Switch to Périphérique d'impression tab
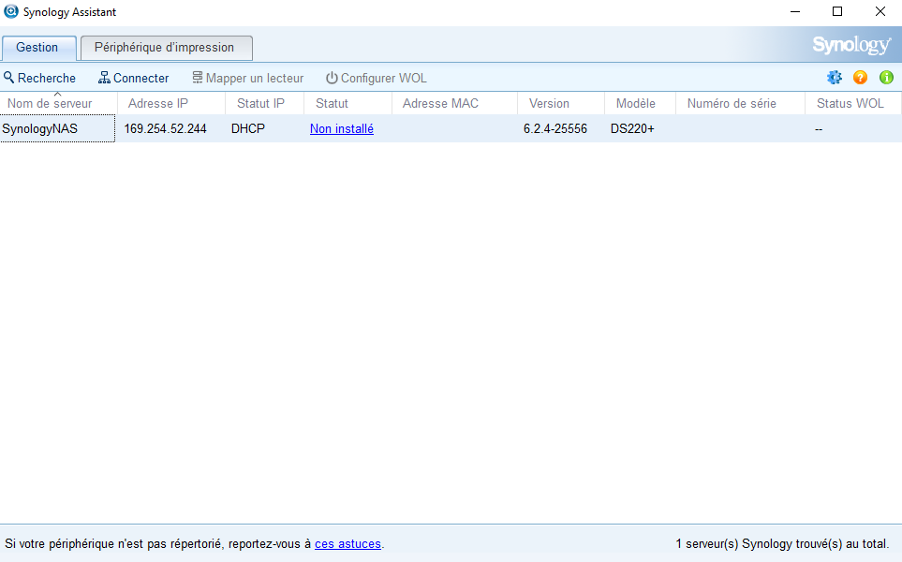The height and width of the screenshot is (562, 902). tap(166, 48)
